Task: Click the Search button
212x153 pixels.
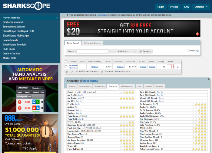Action: tap(71, 51)
